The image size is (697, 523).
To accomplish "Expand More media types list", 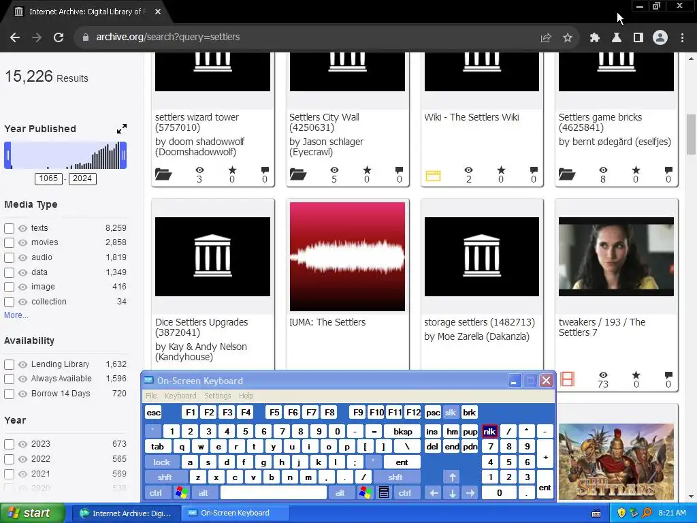I will pos(16,315).
